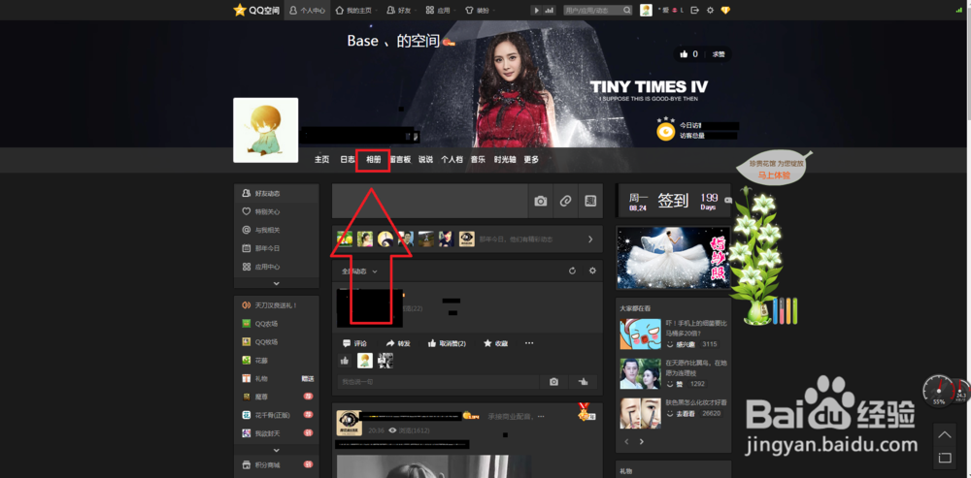
Task: Click the yellow diamond VIP icon
Action: pos(725,11)
